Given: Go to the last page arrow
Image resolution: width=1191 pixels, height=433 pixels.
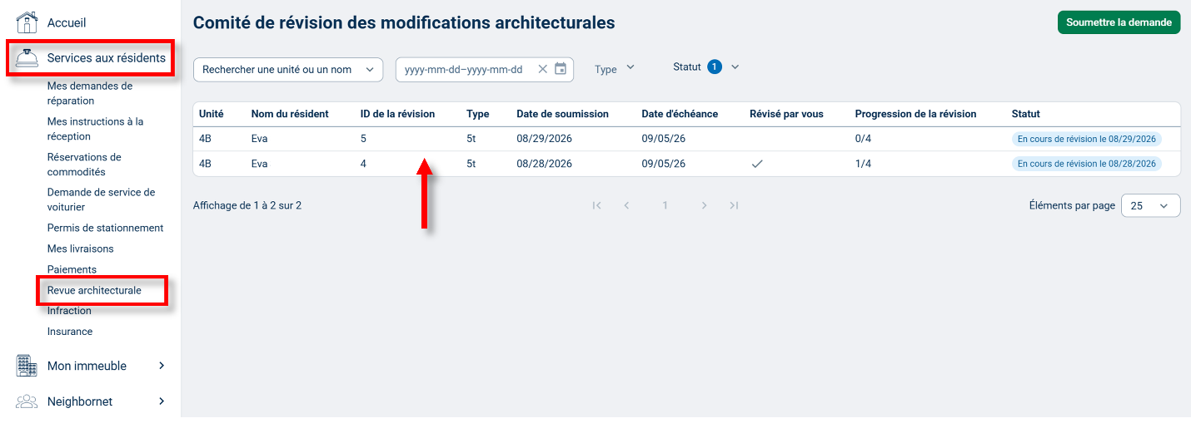Looking at the screenshot, I should tap(734, 205).
